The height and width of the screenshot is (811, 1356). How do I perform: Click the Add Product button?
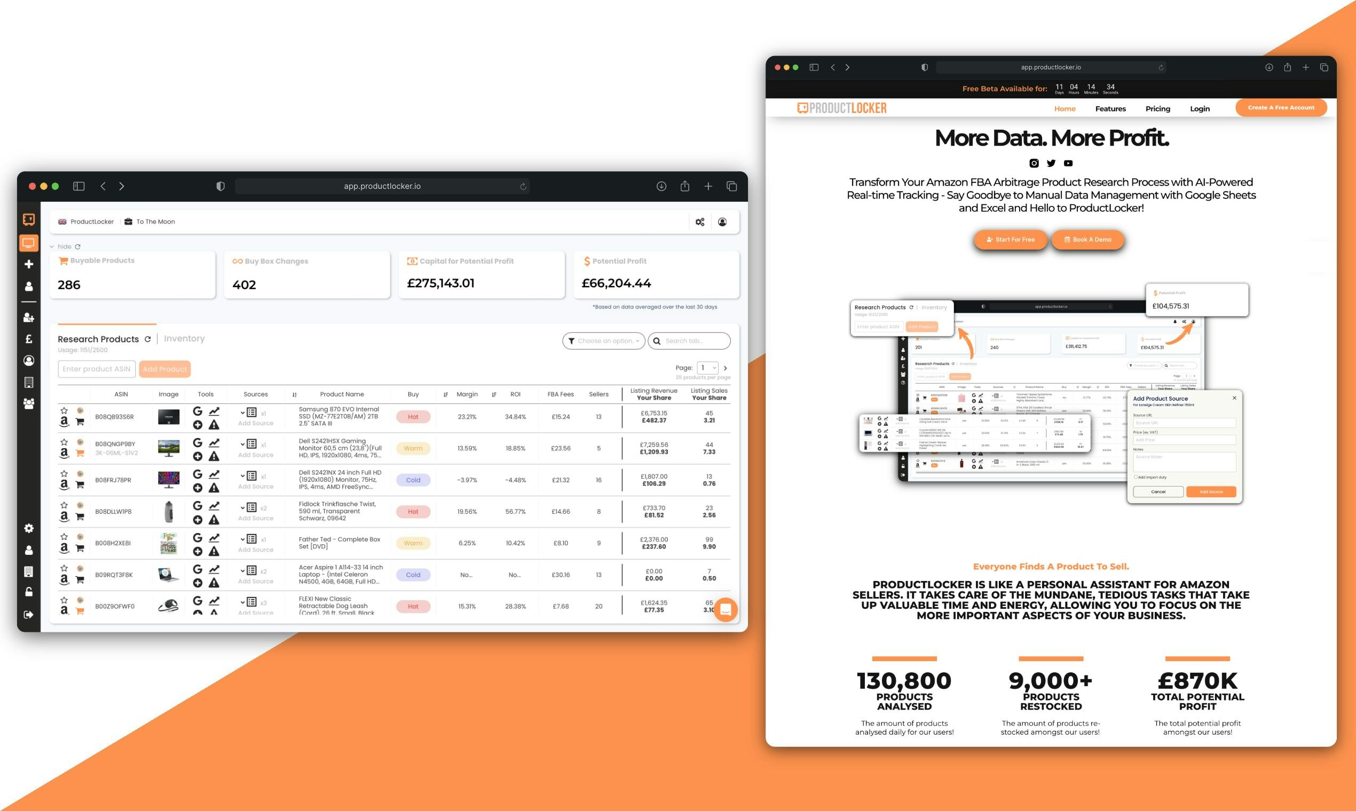click(x=164, y=369)
